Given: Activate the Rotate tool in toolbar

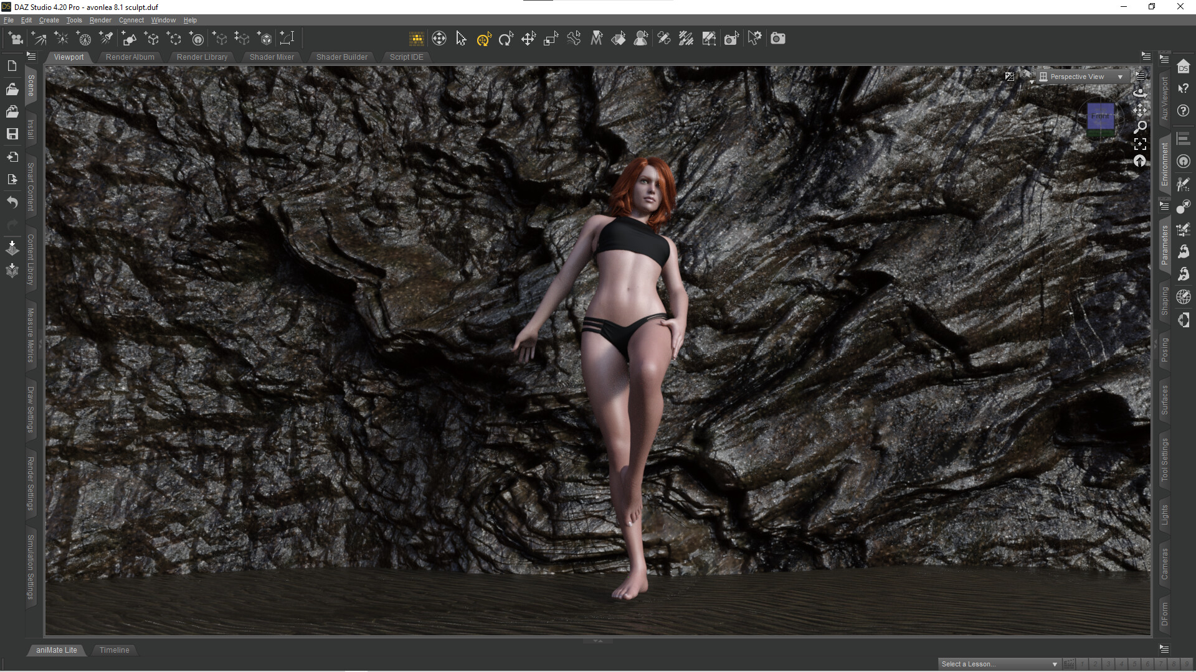Looking at the screenshot, I should point(506,39).
